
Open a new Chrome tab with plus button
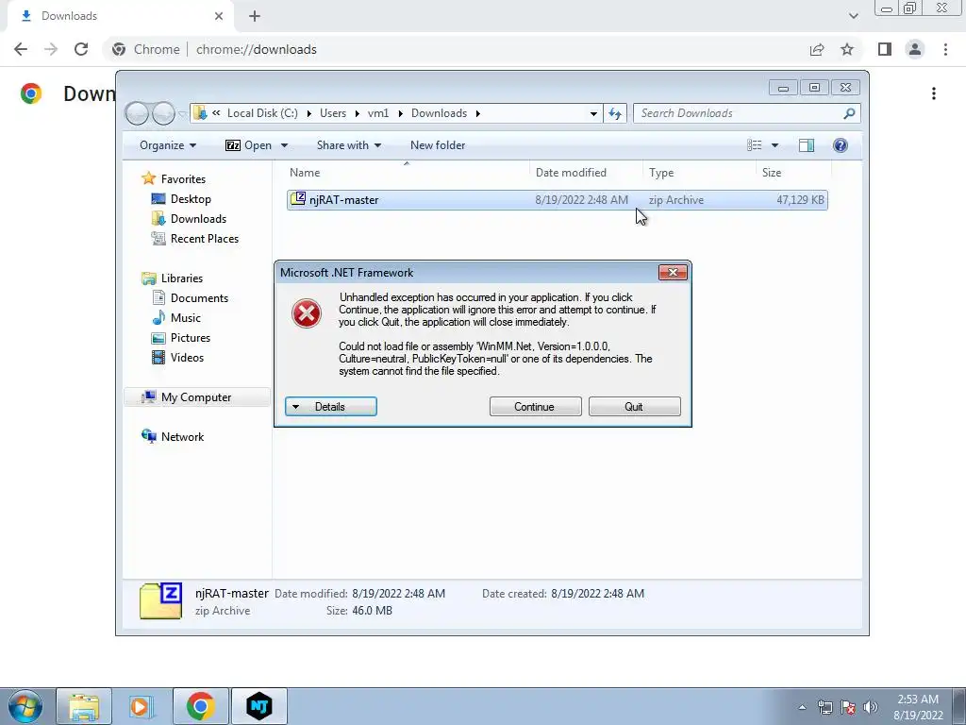(255, 16)
